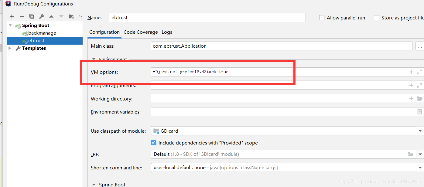
Task: Switch to Configuration tab
Action: pos(104,32)
